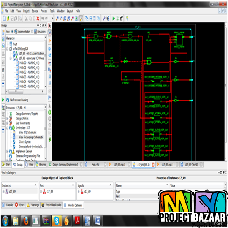Click the Skype icon in the taskbar
228x228 pixels.
point(56,220)
